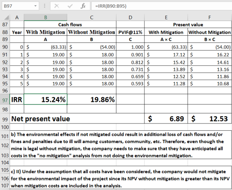Click the present value 12.52 cell
Image resolution: width=232 pixels, height=190 pixels.
pos(166,77)
